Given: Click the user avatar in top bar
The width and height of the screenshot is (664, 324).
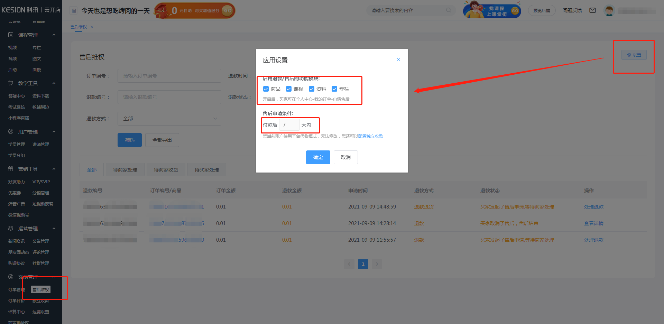Looking at the screenshot, I should pyautogui.click(x=609, y=10).
